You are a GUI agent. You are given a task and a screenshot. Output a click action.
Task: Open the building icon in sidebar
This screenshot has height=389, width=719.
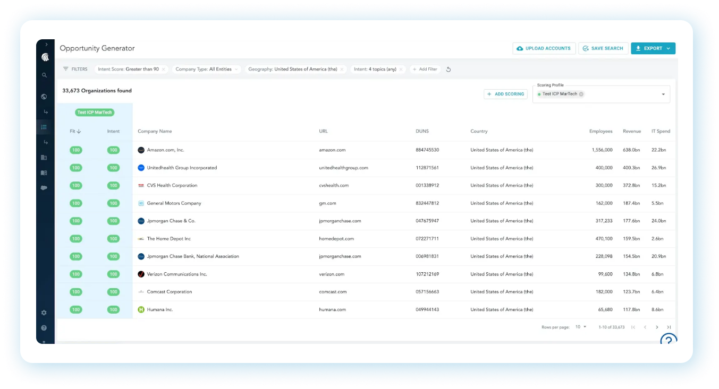(44, 158)
